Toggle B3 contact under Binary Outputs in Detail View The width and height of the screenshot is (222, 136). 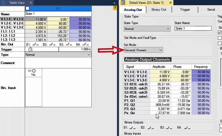[x=169, y=128]
